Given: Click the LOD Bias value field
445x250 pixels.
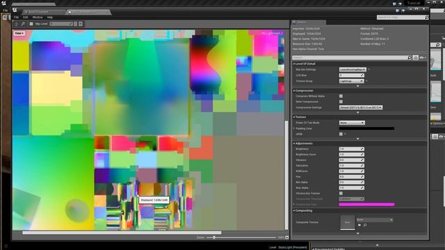Looking at the screenshot, I should pyautogui.click(x=351, y=76).
